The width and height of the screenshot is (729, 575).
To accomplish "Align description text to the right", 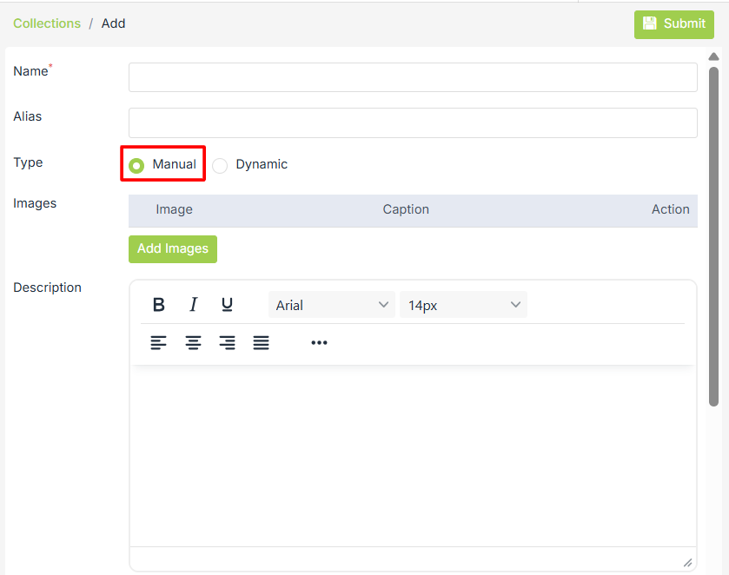I will click(227, 343).
